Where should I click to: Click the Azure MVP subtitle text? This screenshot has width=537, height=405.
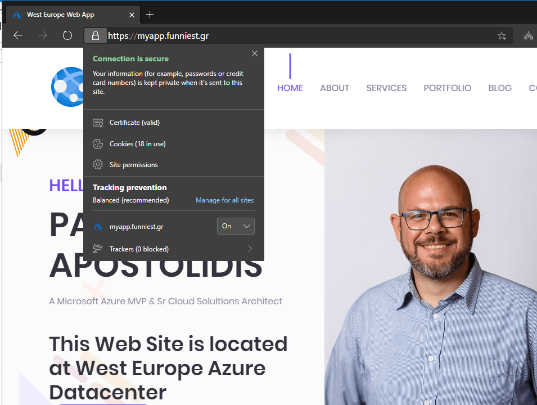(165, 301)
